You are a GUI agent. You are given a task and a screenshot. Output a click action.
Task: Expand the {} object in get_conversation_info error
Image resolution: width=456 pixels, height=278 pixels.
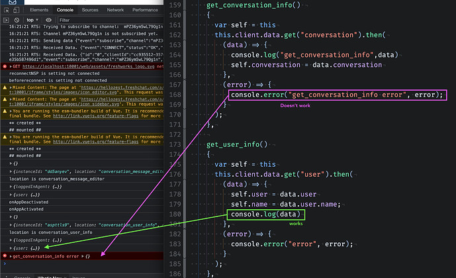[83, 256]
